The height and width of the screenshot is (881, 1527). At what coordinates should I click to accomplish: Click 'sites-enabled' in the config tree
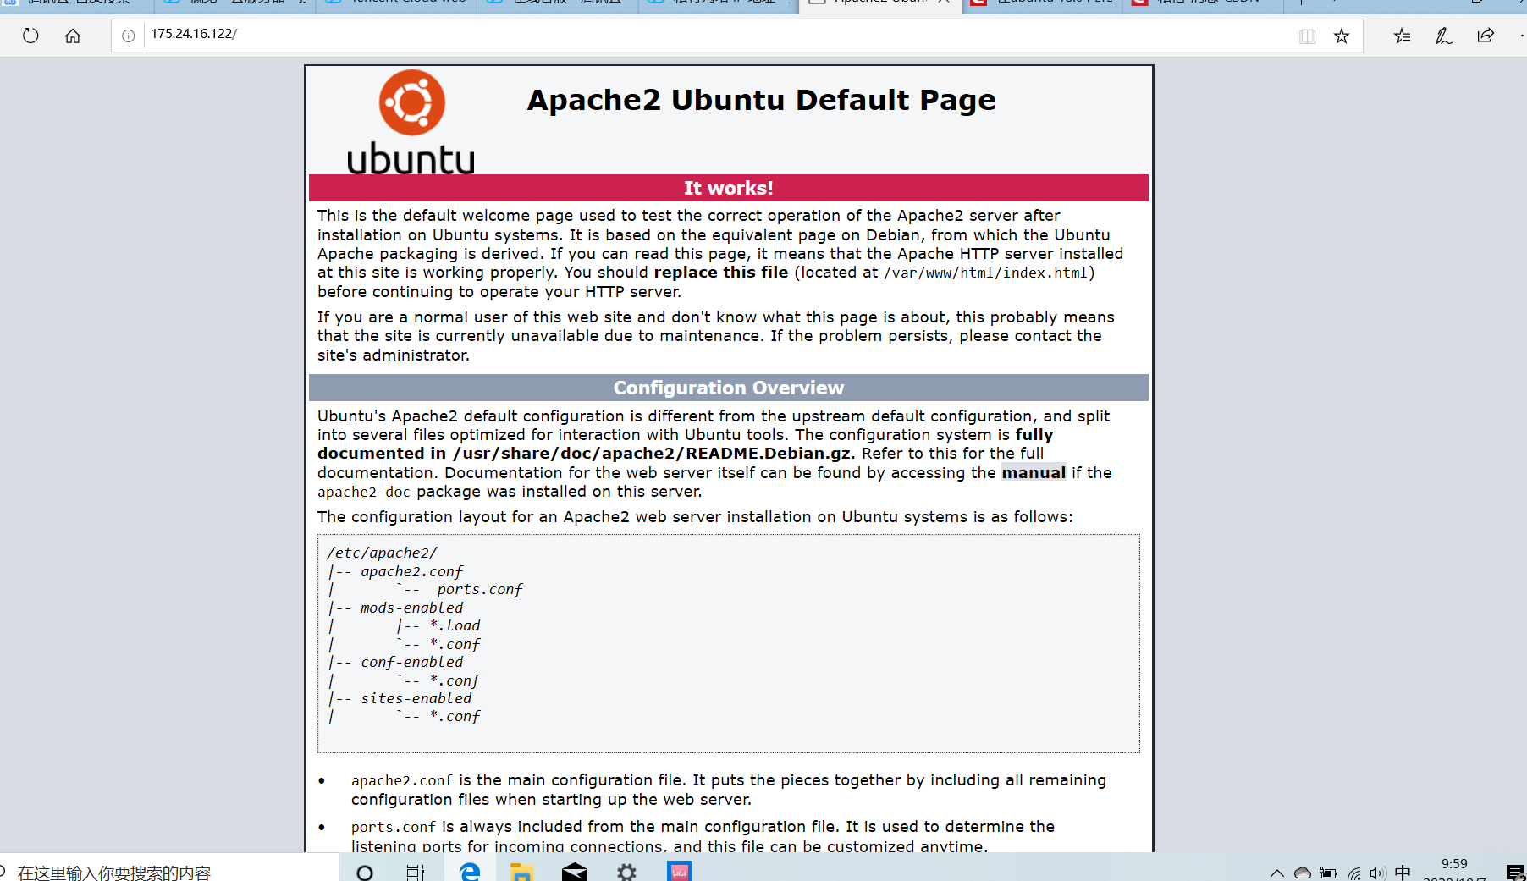click(x=416, y=698)
